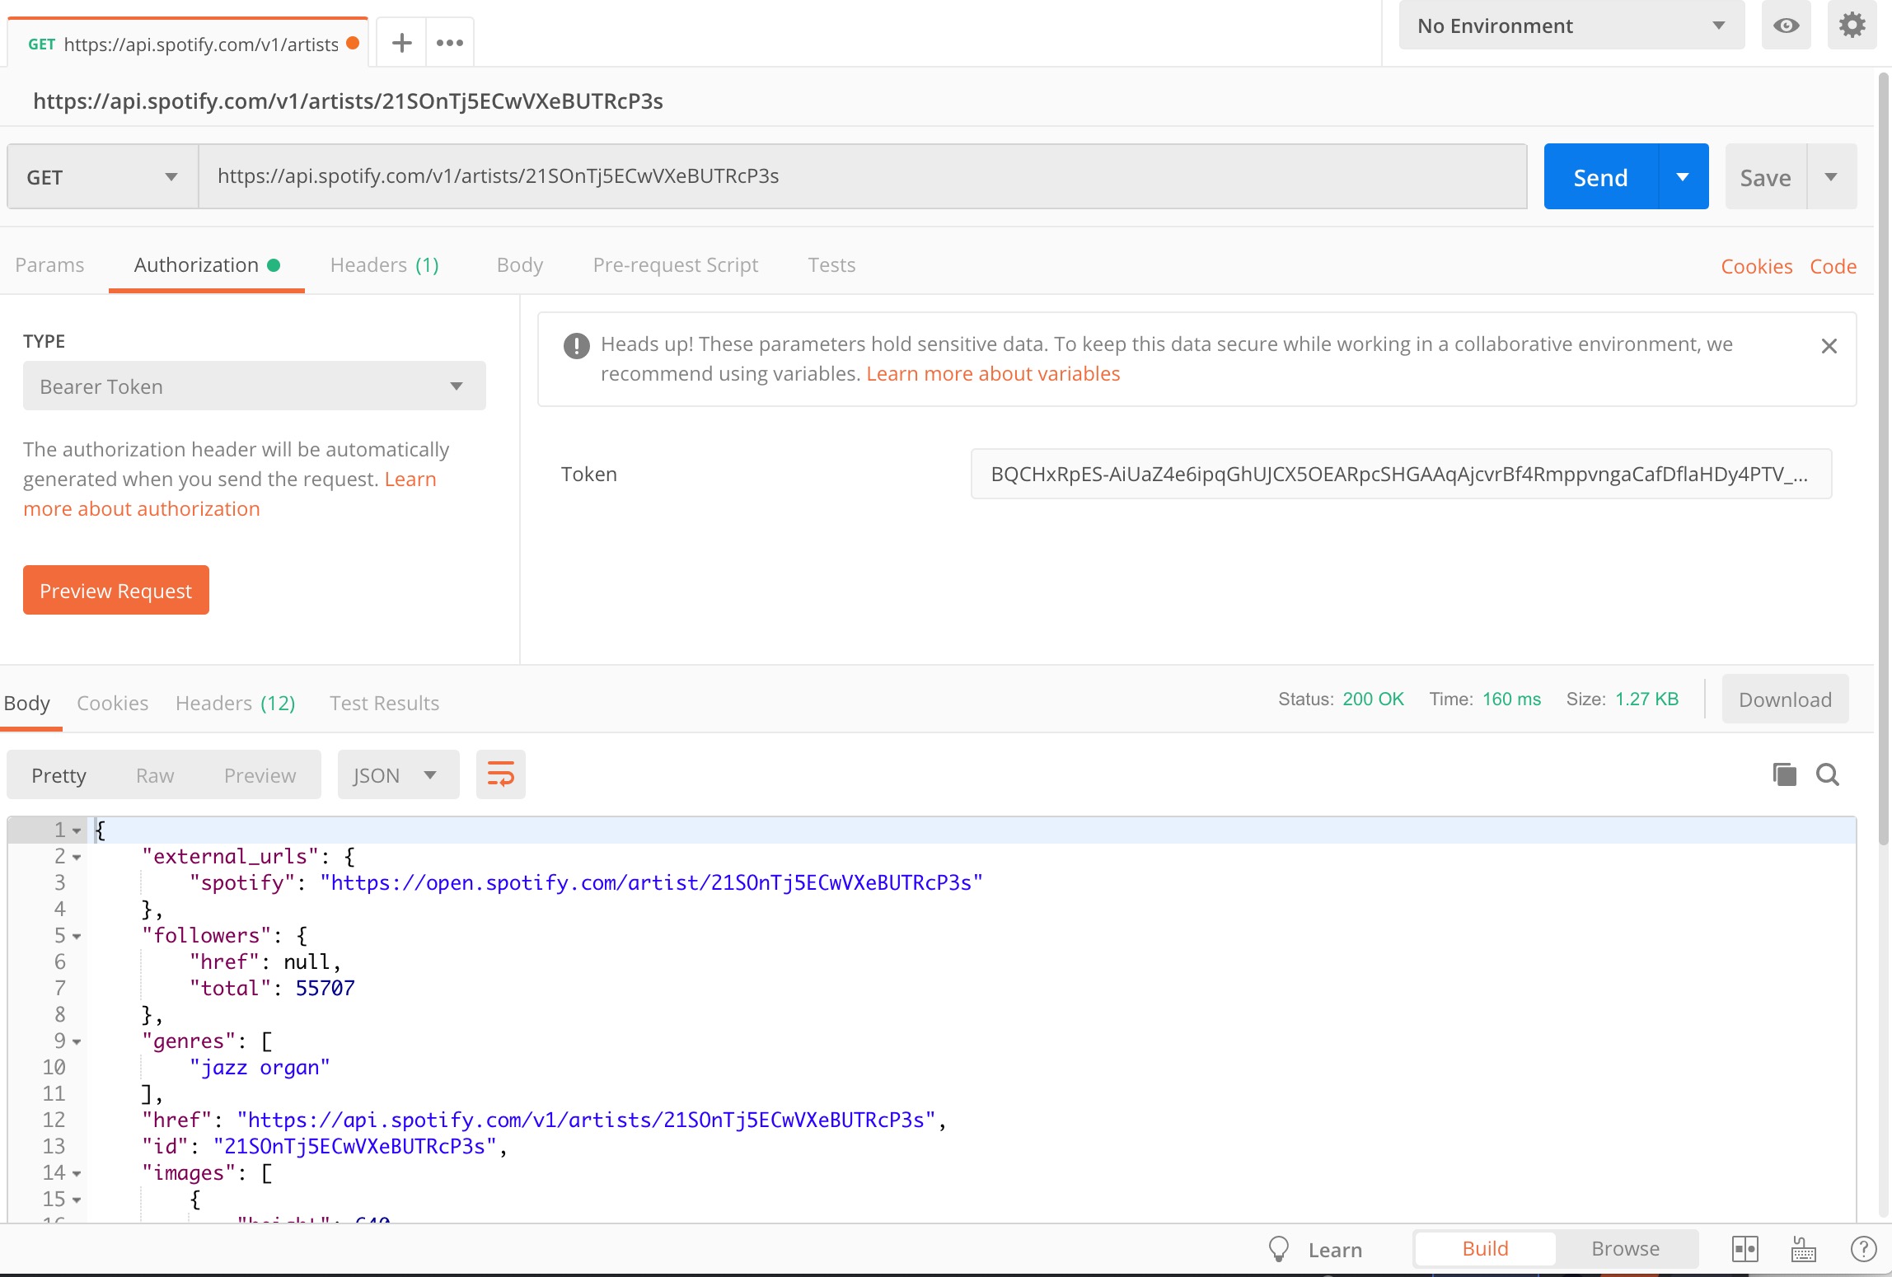
Task: Switch to the Params tab
Action: coord(49,265)
